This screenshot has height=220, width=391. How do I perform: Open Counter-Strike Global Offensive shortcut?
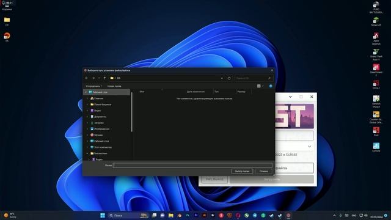click(376, 117)
